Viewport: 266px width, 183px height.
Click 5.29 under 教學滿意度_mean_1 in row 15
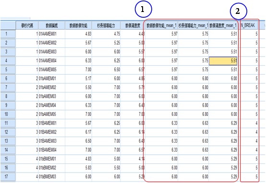(x=223, y=159)
